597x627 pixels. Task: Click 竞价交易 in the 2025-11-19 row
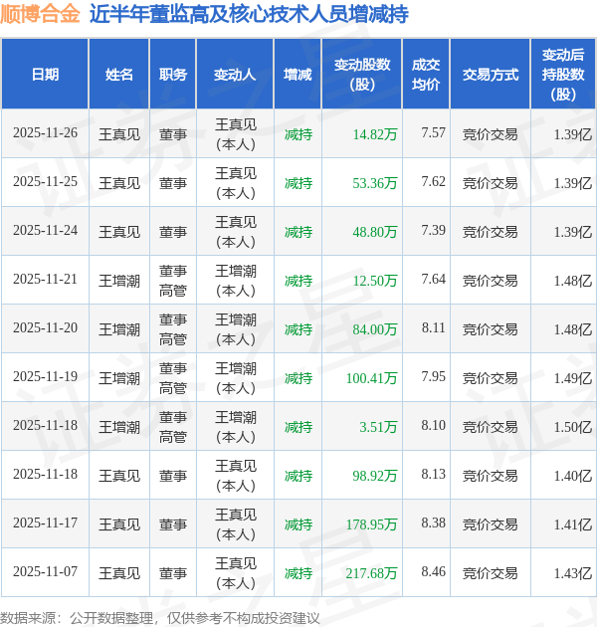coord(491,378)
